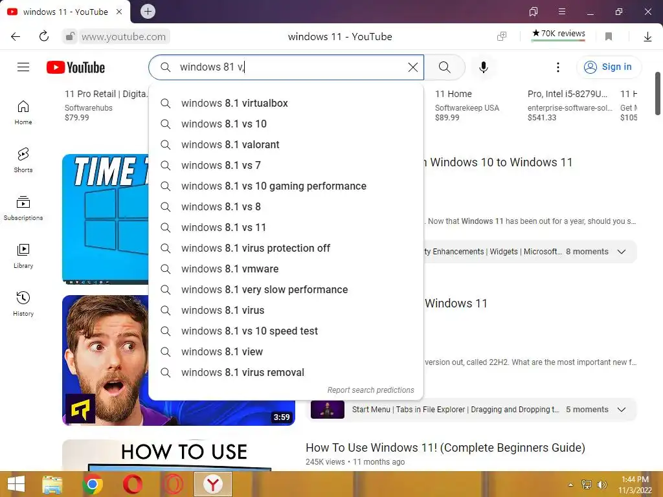The image size is (663, 497).
Task: Click the Sign in button
Action: [609, 67]
